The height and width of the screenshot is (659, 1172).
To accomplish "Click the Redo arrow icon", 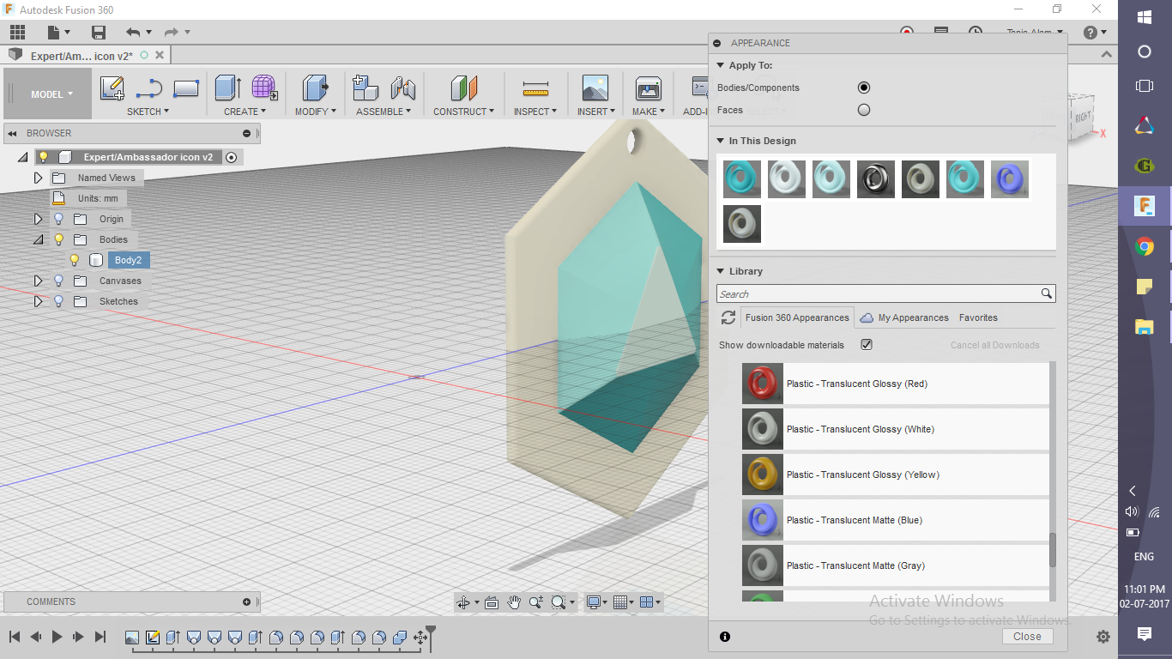I will (171, 33).
